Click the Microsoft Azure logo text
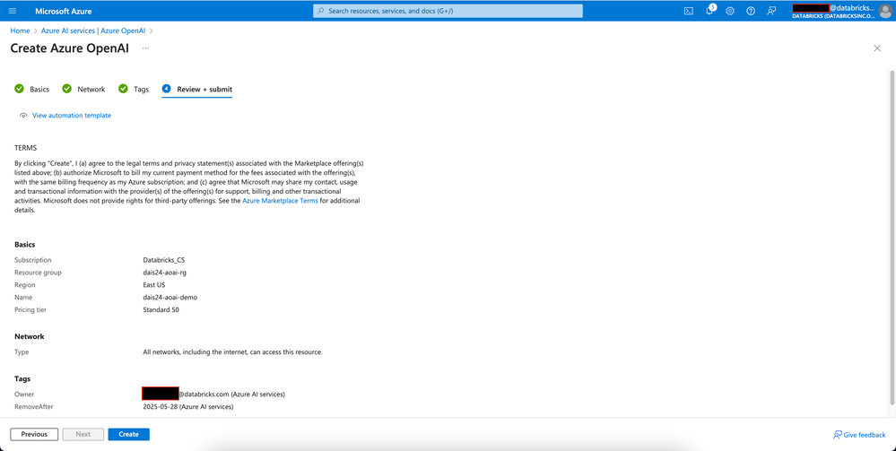 pos(64,12)
